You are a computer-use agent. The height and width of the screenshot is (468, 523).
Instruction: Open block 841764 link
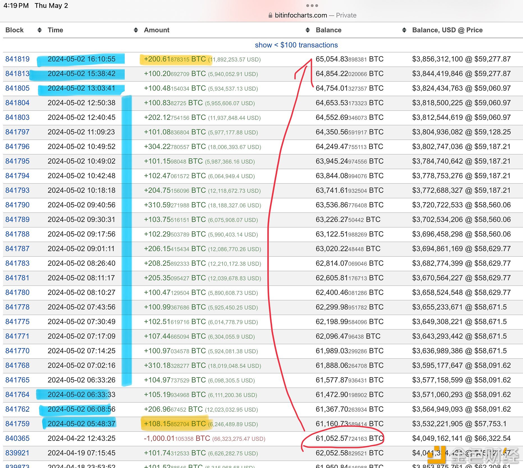click(x=17, y=394)
